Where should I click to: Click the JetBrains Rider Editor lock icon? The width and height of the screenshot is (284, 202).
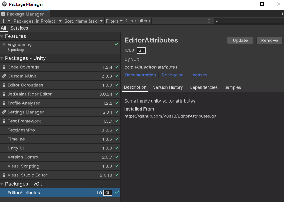coord(4,94)
